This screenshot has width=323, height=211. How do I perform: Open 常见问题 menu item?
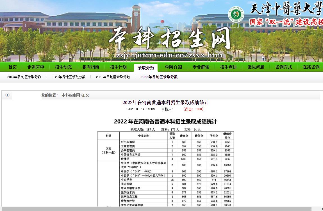256,67
